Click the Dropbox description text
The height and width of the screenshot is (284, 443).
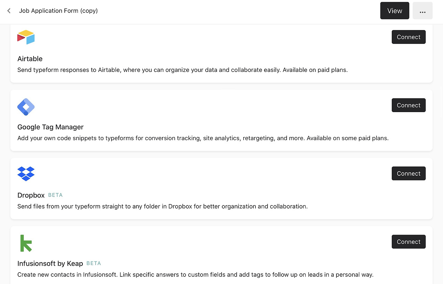162,207
